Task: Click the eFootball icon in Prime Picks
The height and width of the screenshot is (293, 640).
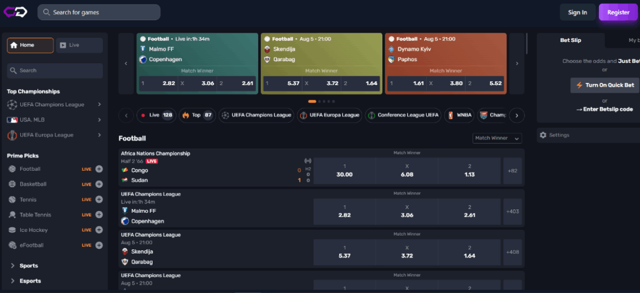Action: point(12,245)
